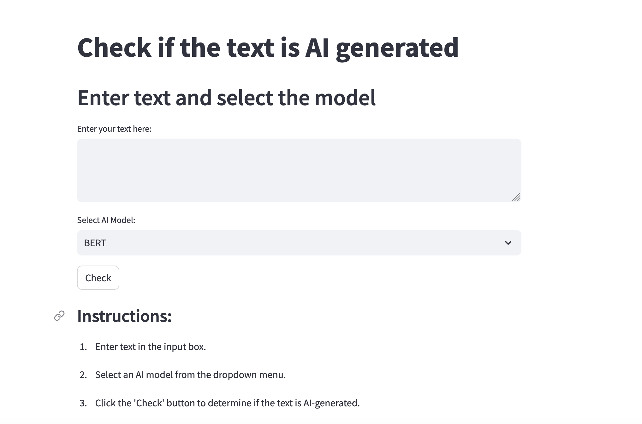Click the 'Instructions:' heading
The width and height of the screenshot is (642, 424).
click(124, 316)
